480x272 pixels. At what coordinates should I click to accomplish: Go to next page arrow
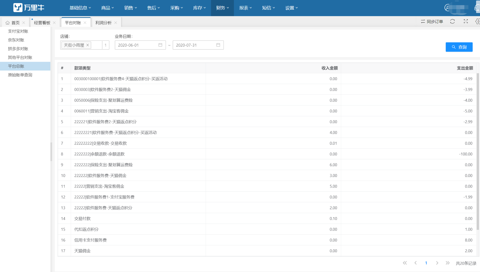(x=437, y=263)
